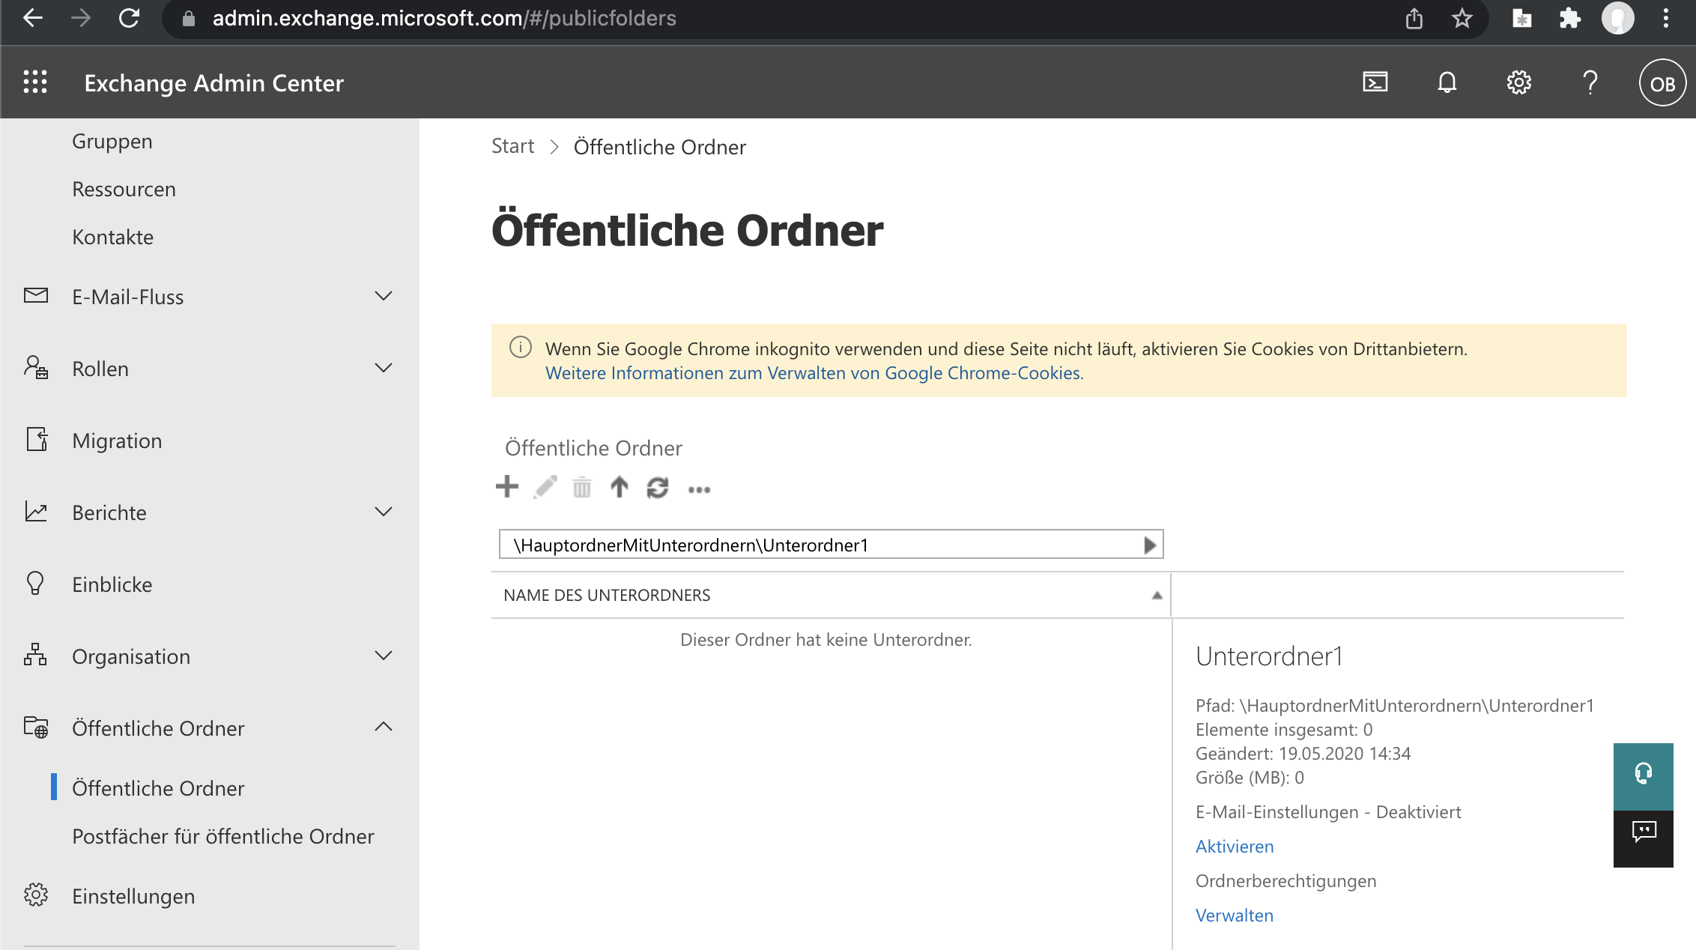Open the notifications bell

[1447, 82]
